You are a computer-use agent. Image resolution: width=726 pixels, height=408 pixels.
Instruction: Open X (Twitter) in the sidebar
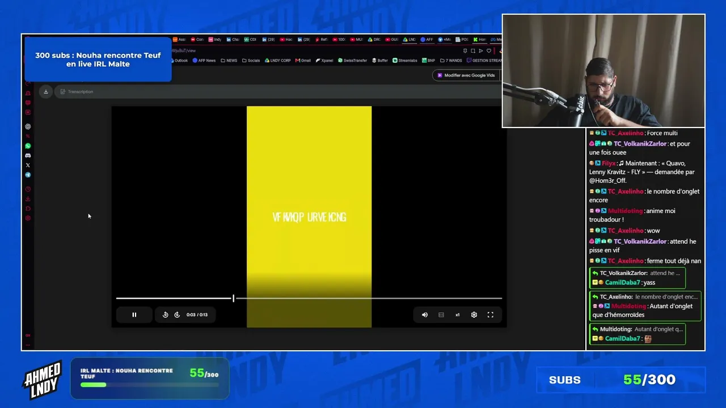point(28,165)
